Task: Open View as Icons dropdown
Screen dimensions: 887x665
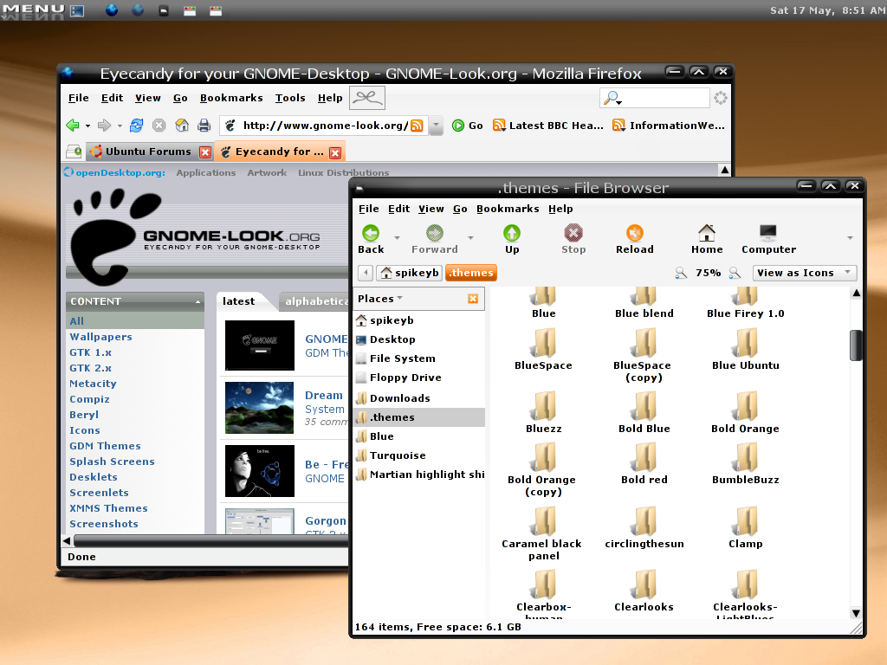Action: [805, 273]
